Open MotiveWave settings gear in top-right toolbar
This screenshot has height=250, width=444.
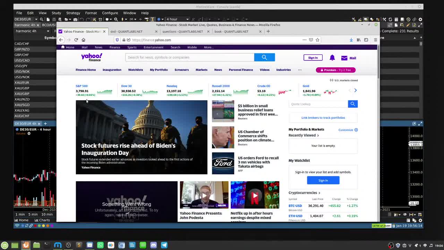[x=420, y=19]
